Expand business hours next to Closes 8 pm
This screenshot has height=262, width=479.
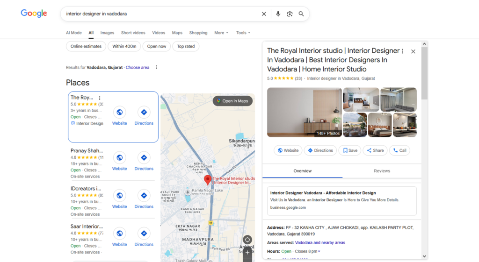click(319, 252)
